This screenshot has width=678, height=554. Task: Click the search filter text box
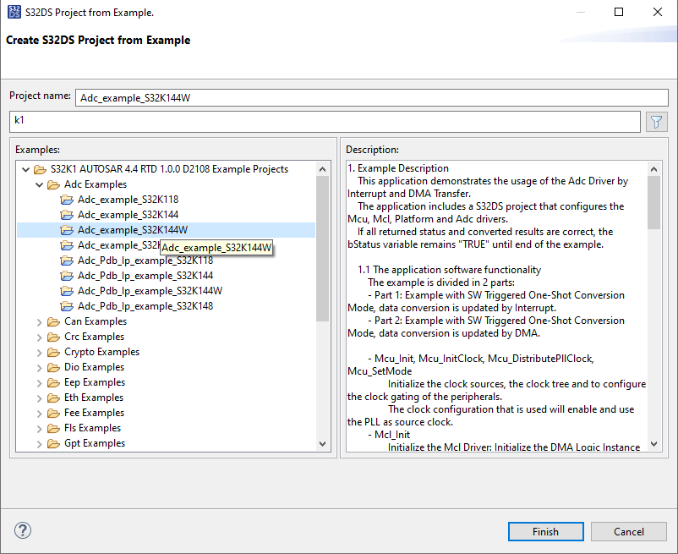(325, 122)
